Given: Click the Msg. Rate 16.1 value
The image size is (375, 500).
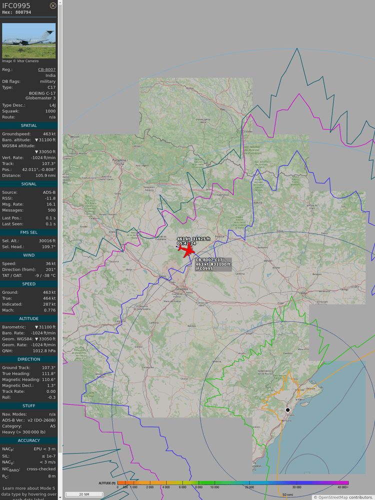Looking at the screenshot, I should click(x=51, y=204).
